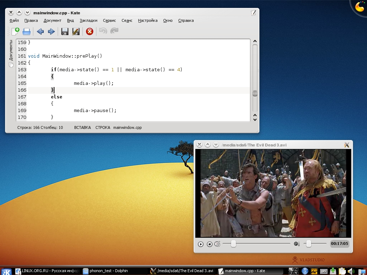
Task: Open the KDE application launcher menu
Action: coord(6,271)
